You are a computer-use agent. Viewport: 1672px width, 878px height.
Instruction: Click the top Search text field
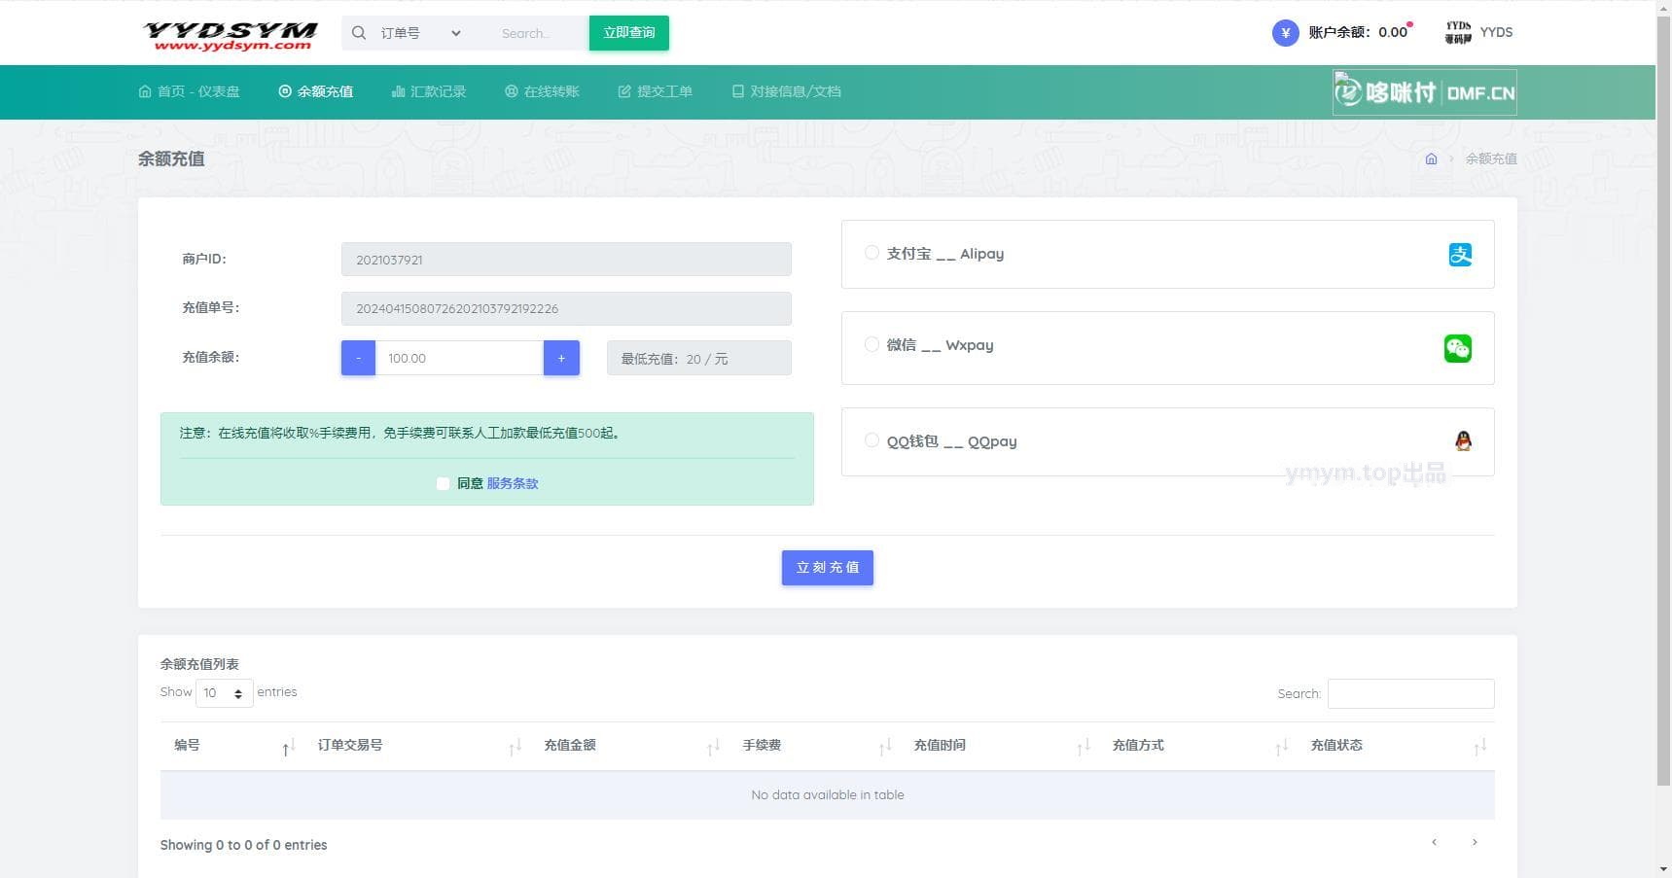tap(540, 33)
